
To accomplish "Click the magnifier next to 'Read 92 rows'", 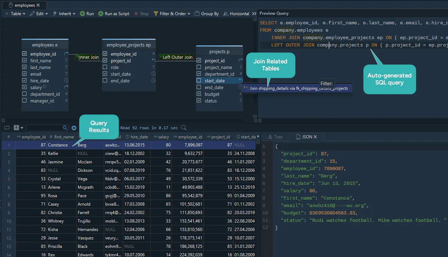I will click(184, 128).
